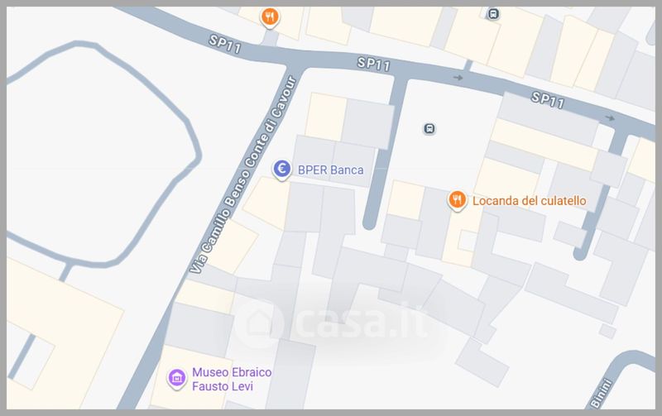Click the one-way arrow on SP11 middle

(x=458, y=78)
